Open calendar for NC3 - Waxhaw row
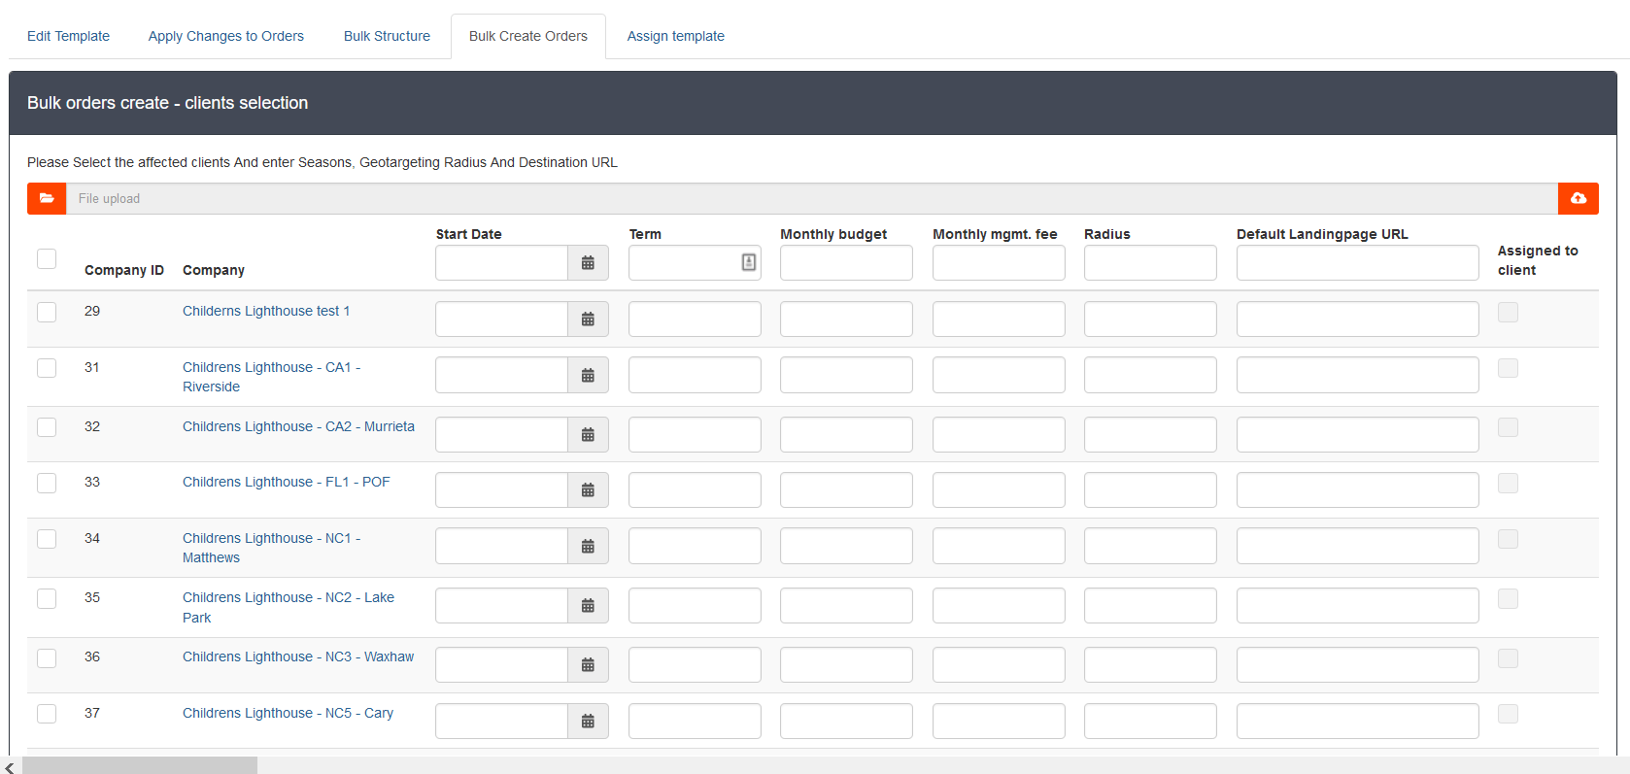Viewport: 1630px width, 774px height. click(x=588, y=665)
